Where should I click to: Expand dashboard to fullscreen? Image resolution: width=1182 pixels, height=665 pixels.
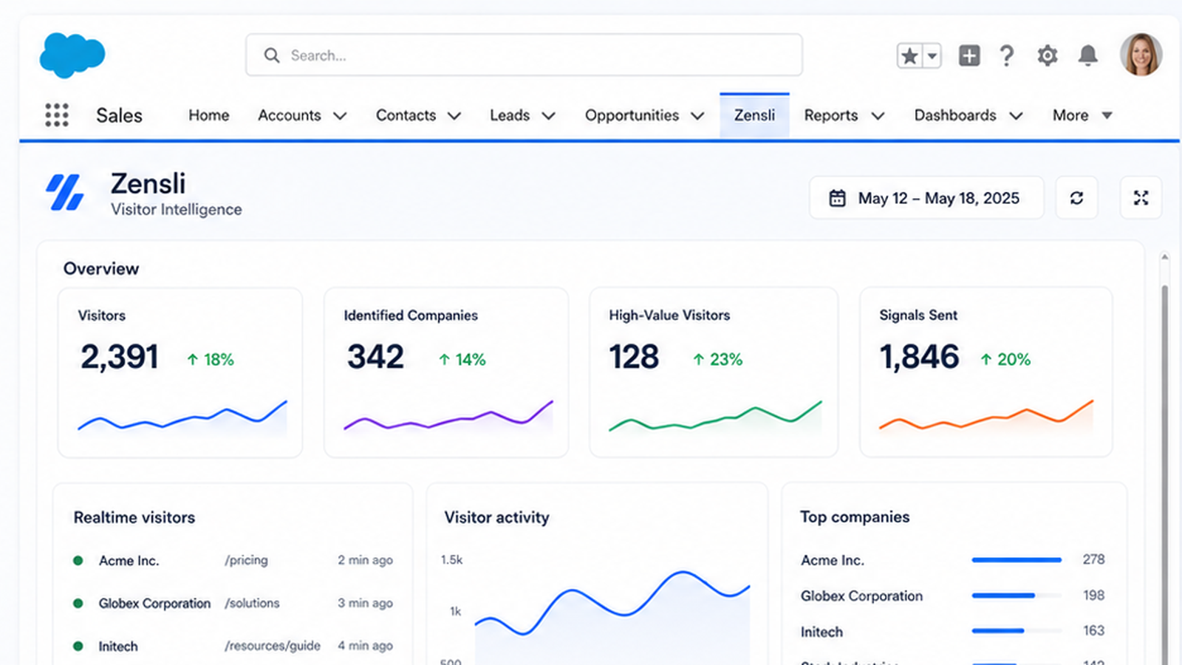[x=1141, y=198]
